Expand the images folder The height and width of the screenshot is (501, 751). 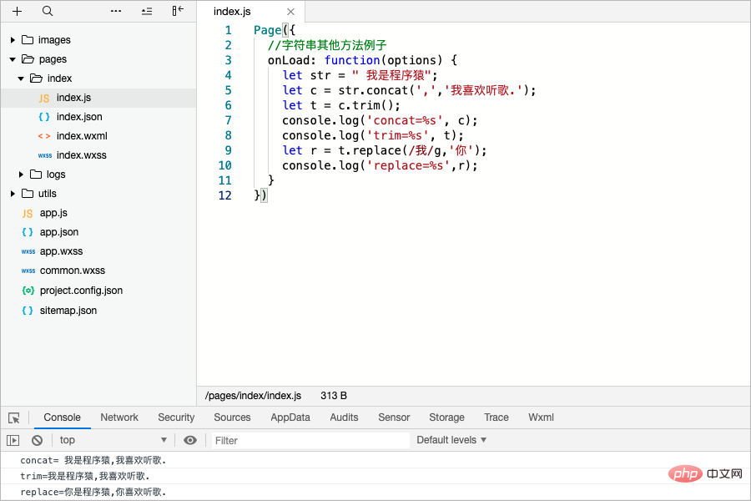[13, 40]
